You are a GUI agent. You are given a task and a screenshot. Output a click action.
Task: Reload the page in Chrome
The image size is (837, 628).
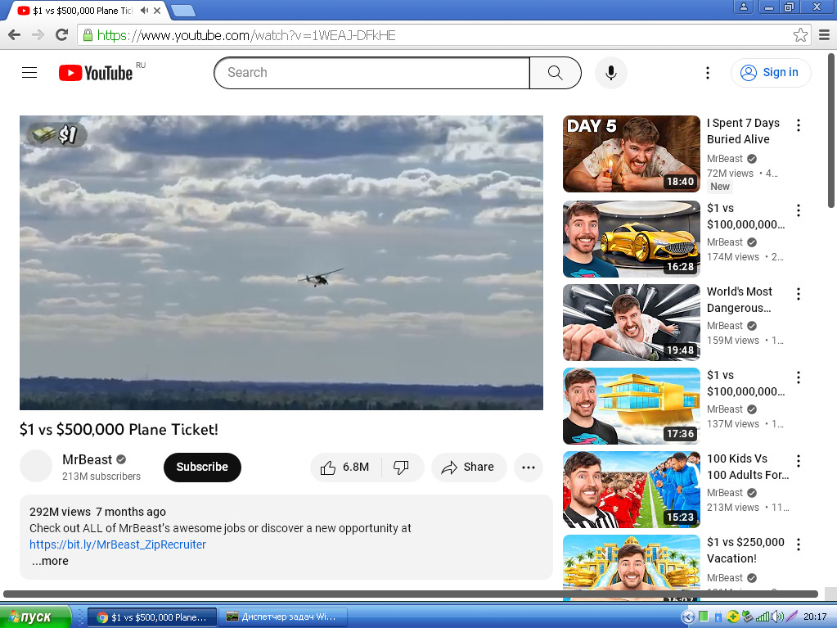pos(62,35)
